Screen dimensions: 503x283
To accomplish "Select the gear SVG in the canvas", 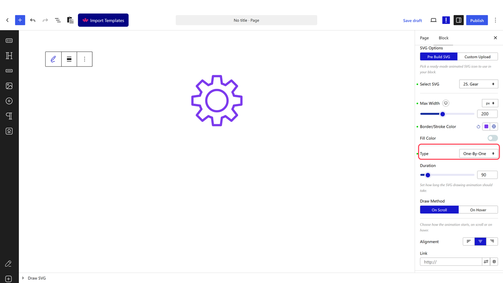I will coord(217,101).
